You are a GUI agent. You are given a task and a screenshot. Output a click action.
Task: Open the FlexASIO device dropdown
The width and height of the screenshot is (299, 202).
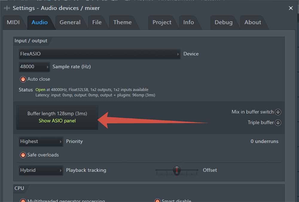point(99,54)
